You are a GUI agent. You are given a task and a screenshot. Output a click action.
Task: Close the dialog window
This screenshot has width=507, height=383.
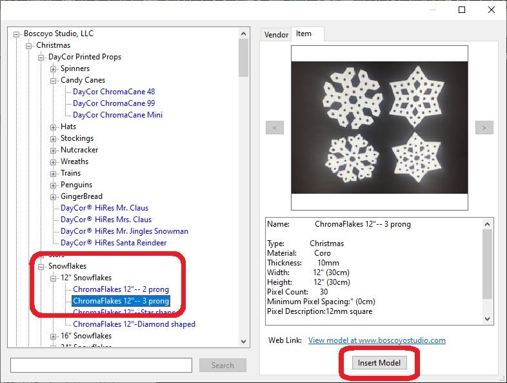pyautogui.click(x=492, y=10)
